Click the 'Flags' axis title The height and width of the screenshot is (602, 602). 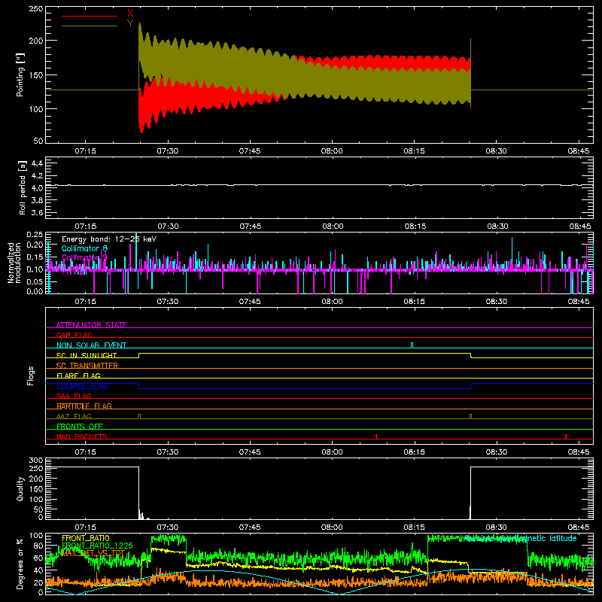[31, 375]
